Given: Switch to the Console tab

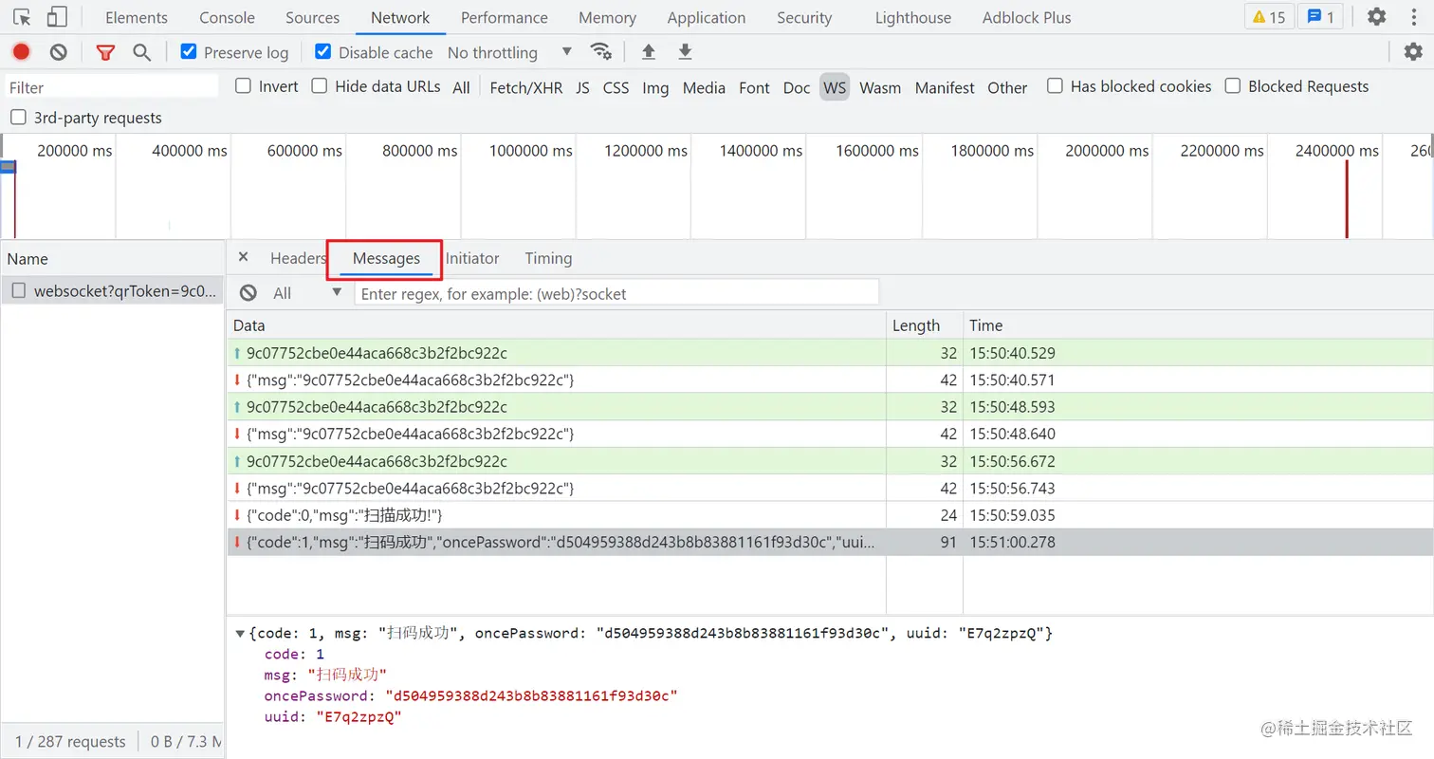Looking at the screenshot, I should point(228,17).
